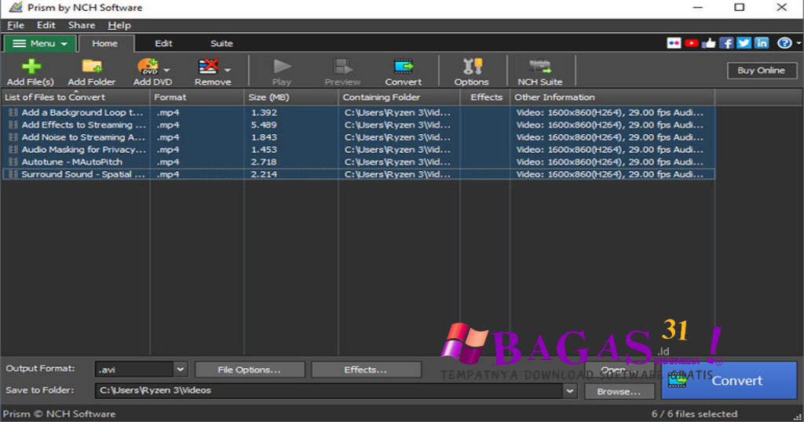The width and height of the screenshot is (804, 422).
Task: Open the Share menu
Action: (82, 25)
